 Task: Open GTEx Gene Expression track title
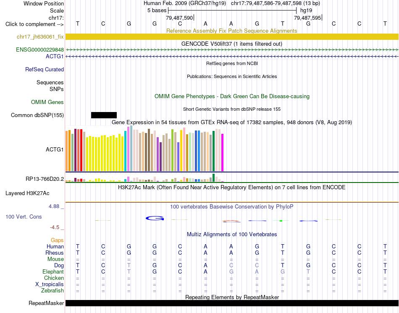pos(232,122)
